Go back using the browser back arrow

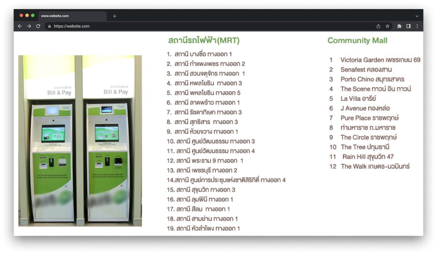(x=20, y=26)
